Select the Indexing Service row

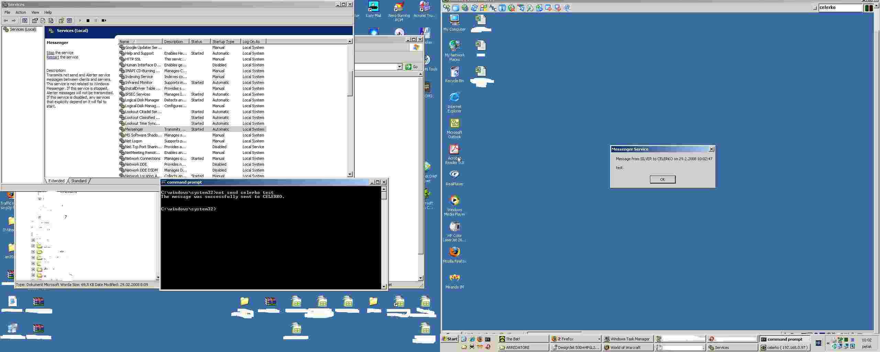coord(192,77)
